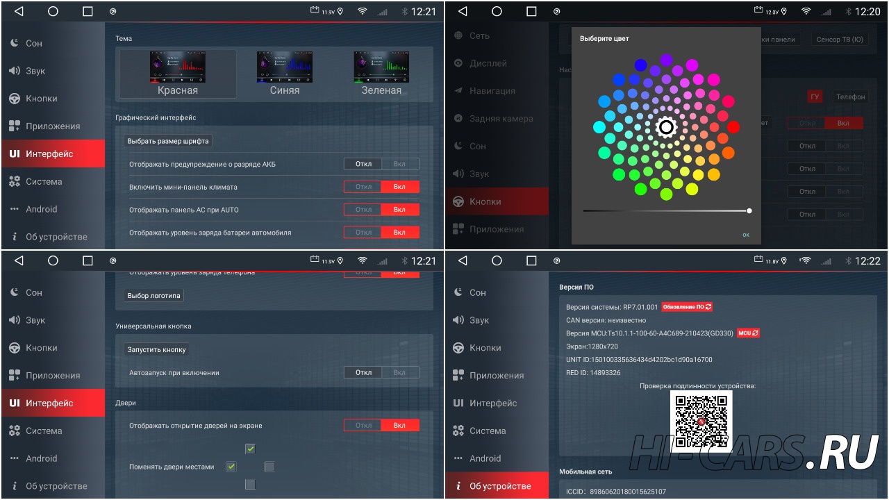Check the bottommost door swap checkbox
This screenshot has width=889, height=500.
pyautogui.click(x=250, y=484)
